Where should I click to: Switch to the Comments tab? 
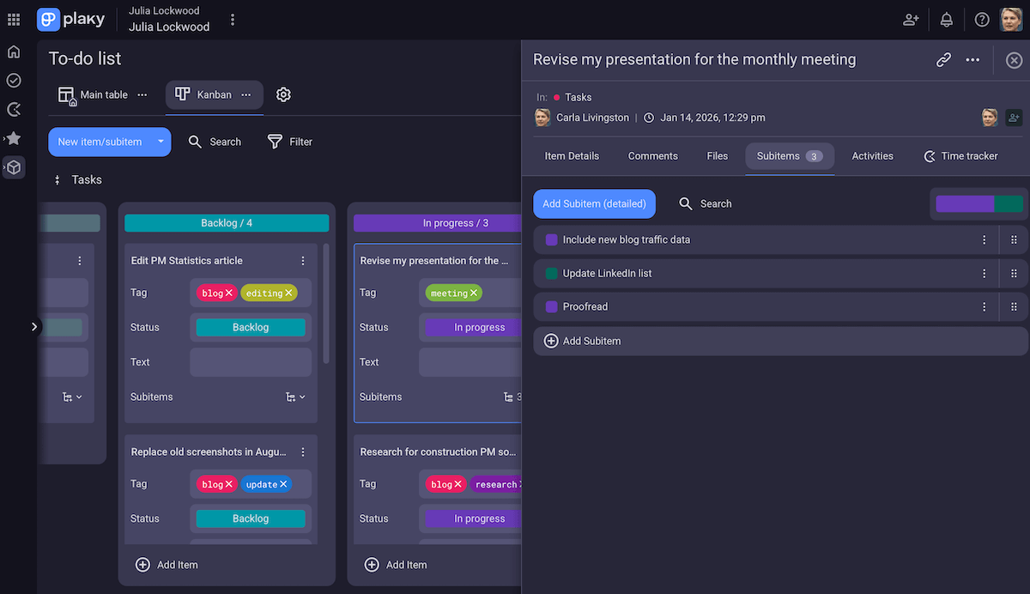coord(652,156)
